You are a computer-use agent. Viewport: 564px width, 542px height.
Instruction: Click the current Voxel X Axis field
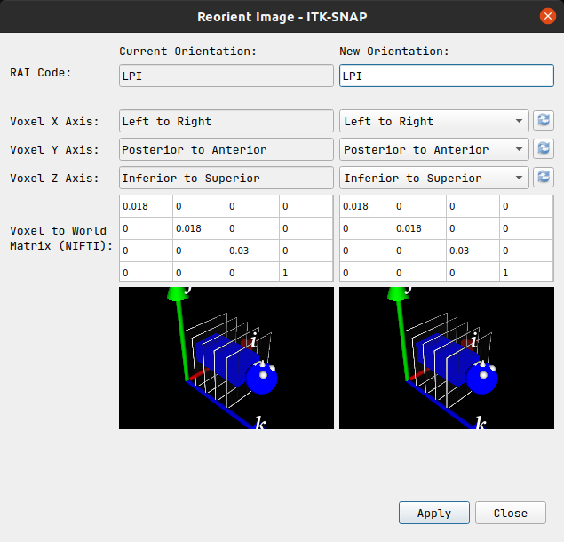(226, 121)
